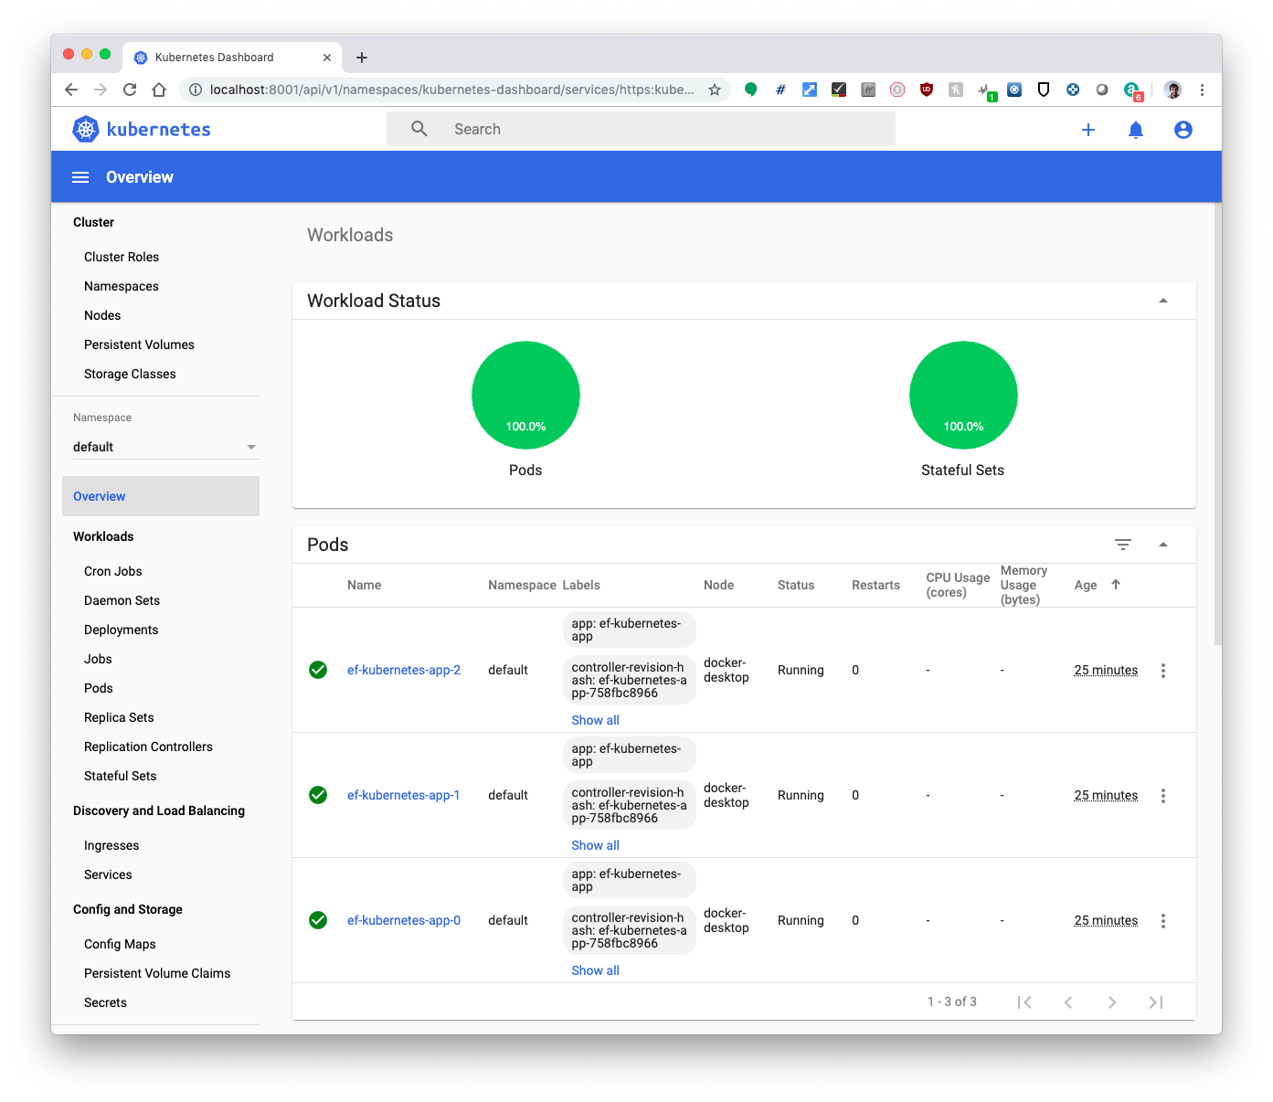Collapse the Pods card

1163,545
